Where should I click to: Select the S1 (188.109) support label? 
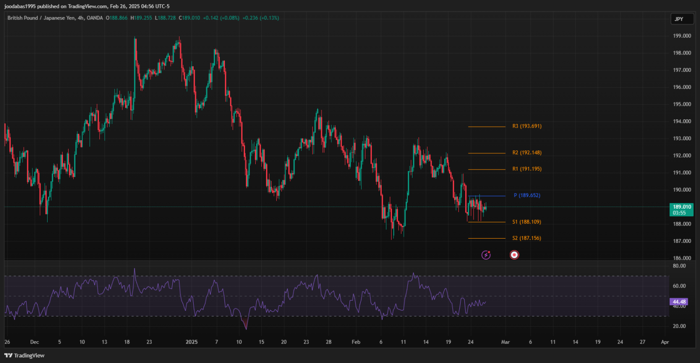(526, 222)
